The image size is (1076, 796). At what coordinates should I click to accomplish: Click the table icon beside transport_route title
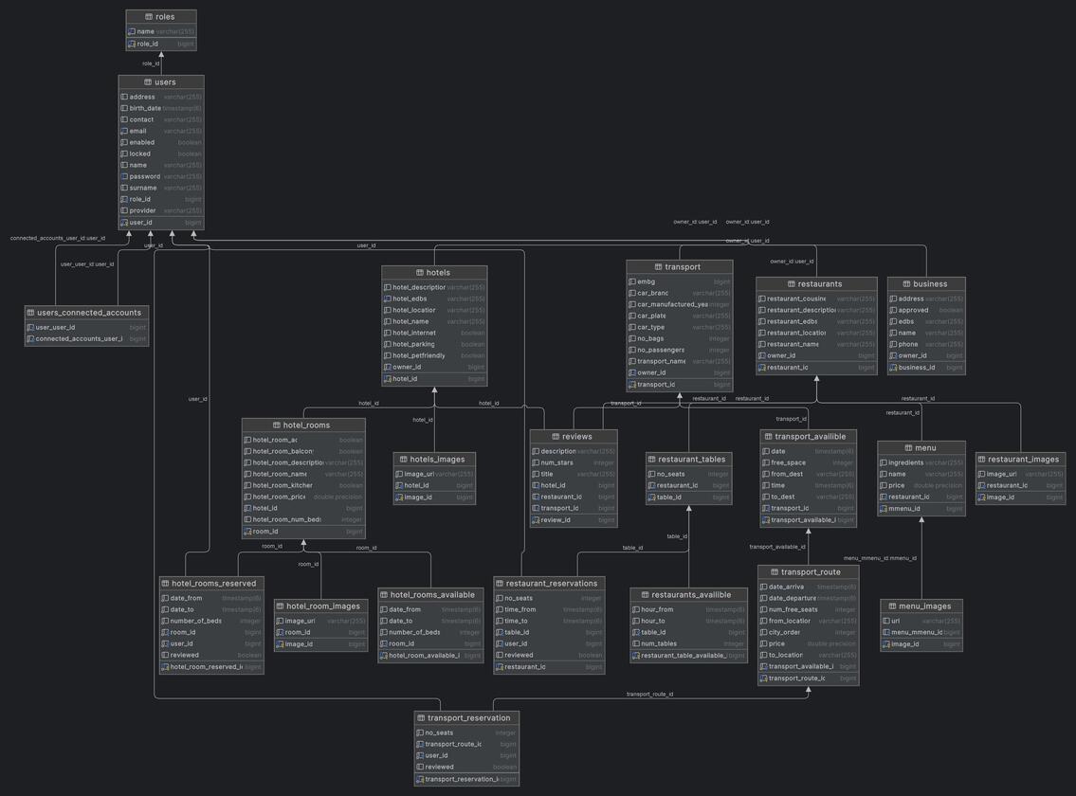(x=775, y=572)
